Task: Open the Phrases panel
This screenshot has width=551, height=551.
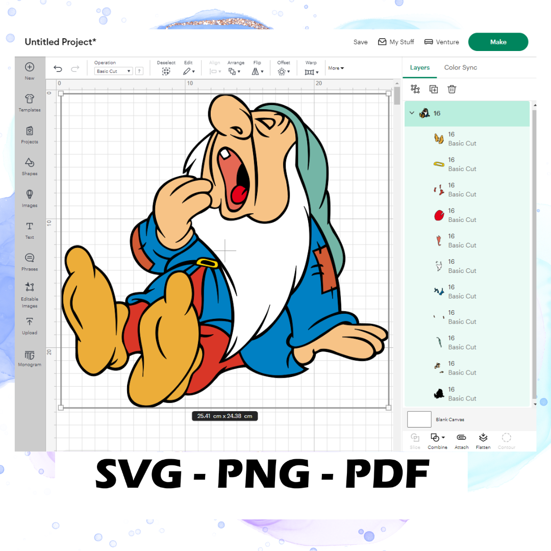Action: click(x=30, y=262)
